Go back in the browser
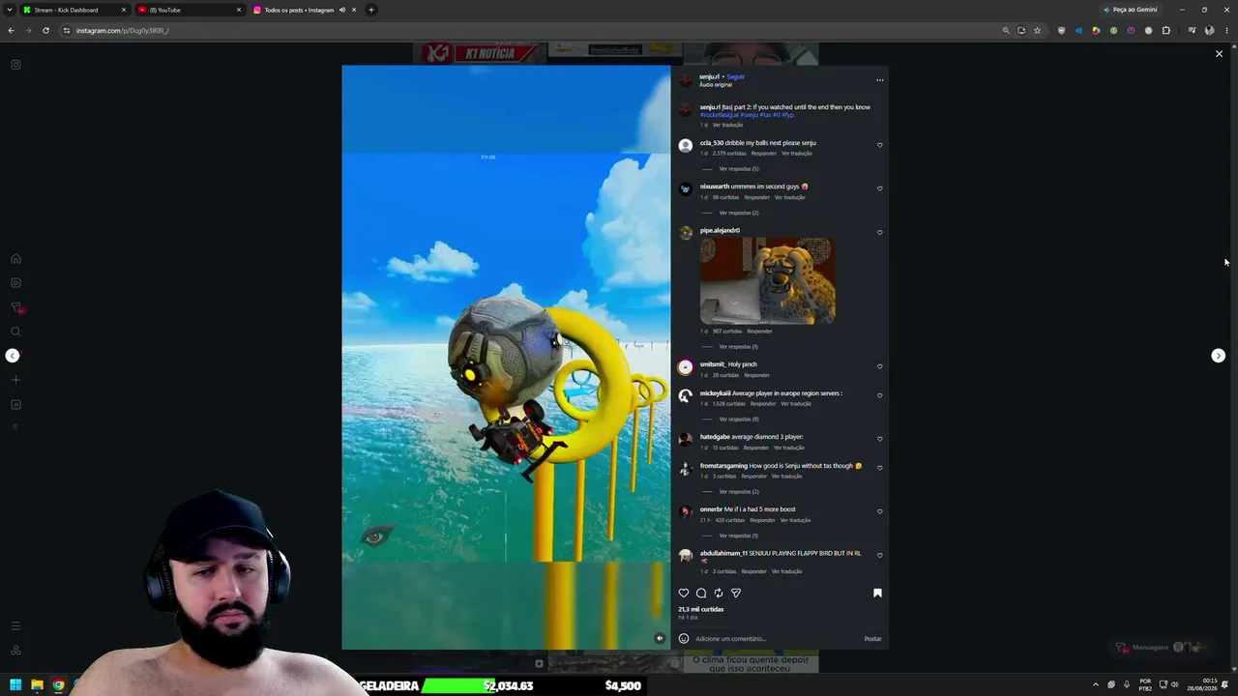1238x696 pixels. [x=11, y=30]
